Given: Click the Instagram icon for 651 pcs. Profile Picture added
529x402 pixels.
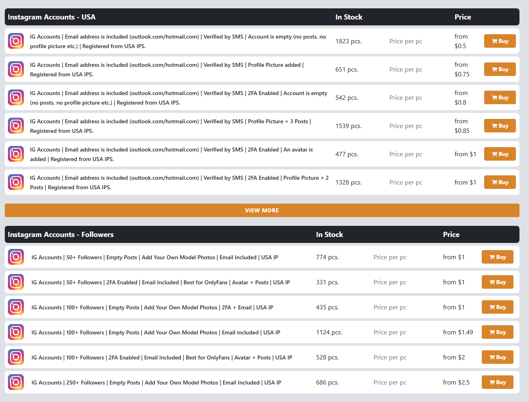Looking at the screenshot, I should (16, 69).
